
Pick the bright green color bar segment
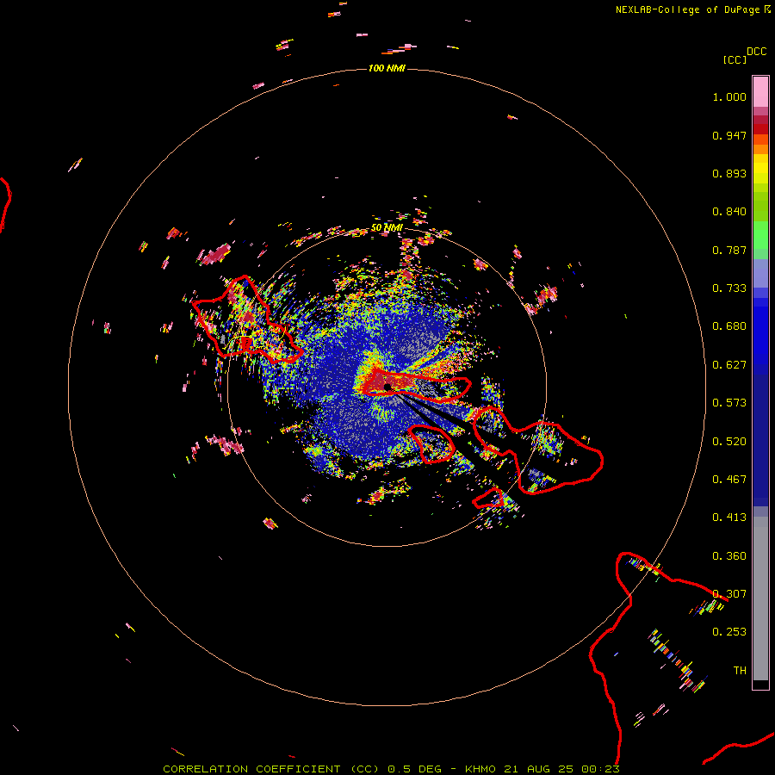point(760,235)
